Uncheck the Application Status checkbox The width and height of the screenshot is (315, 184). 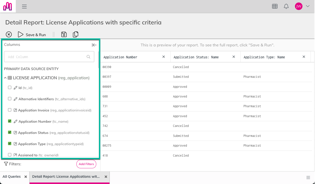pos(10,132)
